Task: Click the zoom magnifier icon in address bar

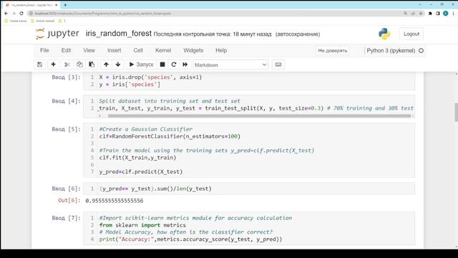Action: [x=406, y=14]
